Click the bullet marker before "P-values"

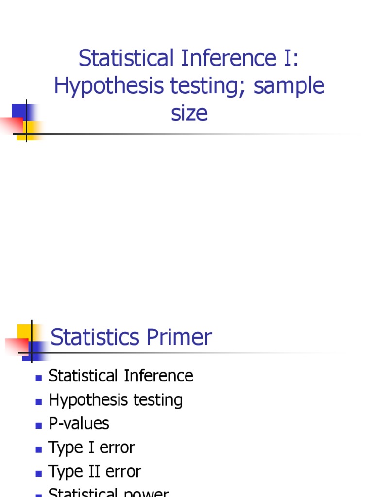tap(39, 426)
